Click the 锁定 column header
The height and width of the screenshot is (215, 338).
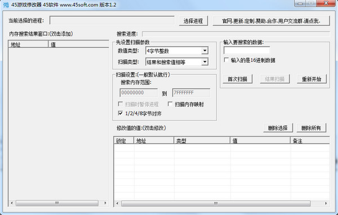(124, 141)
